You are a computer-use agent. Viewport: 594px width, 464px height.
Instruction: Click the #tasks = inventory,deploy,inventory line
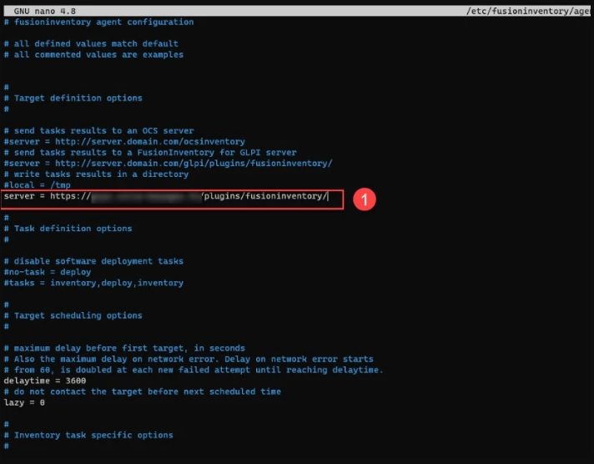point(93,283)
